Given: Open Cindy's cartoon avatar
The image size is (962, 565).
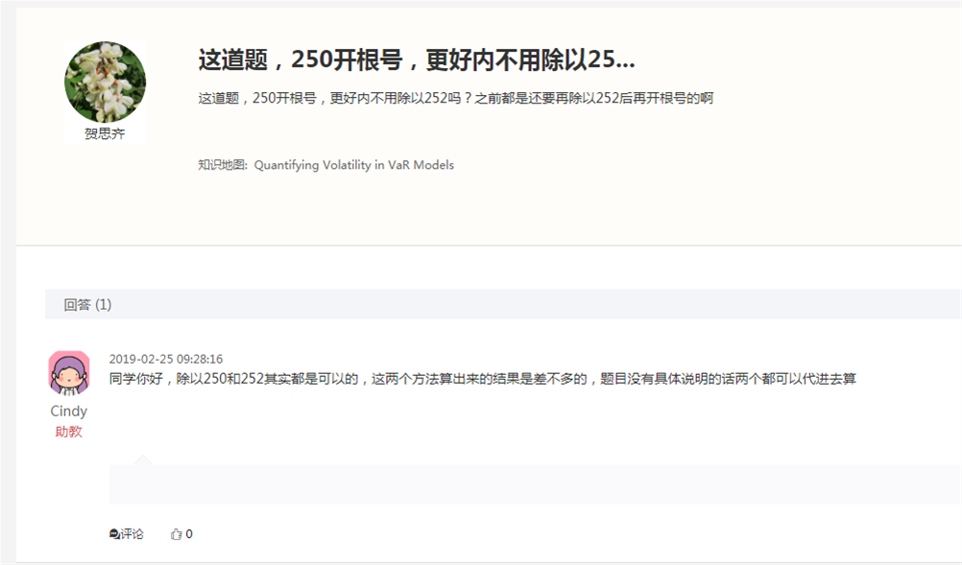Looking at the screenshot, I should [x=69, y=372].
